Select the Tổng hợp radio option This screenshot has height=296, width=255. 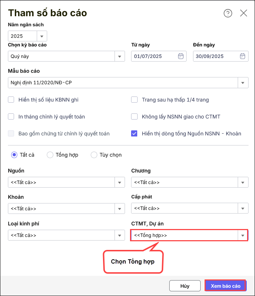[x=50, y=155]
